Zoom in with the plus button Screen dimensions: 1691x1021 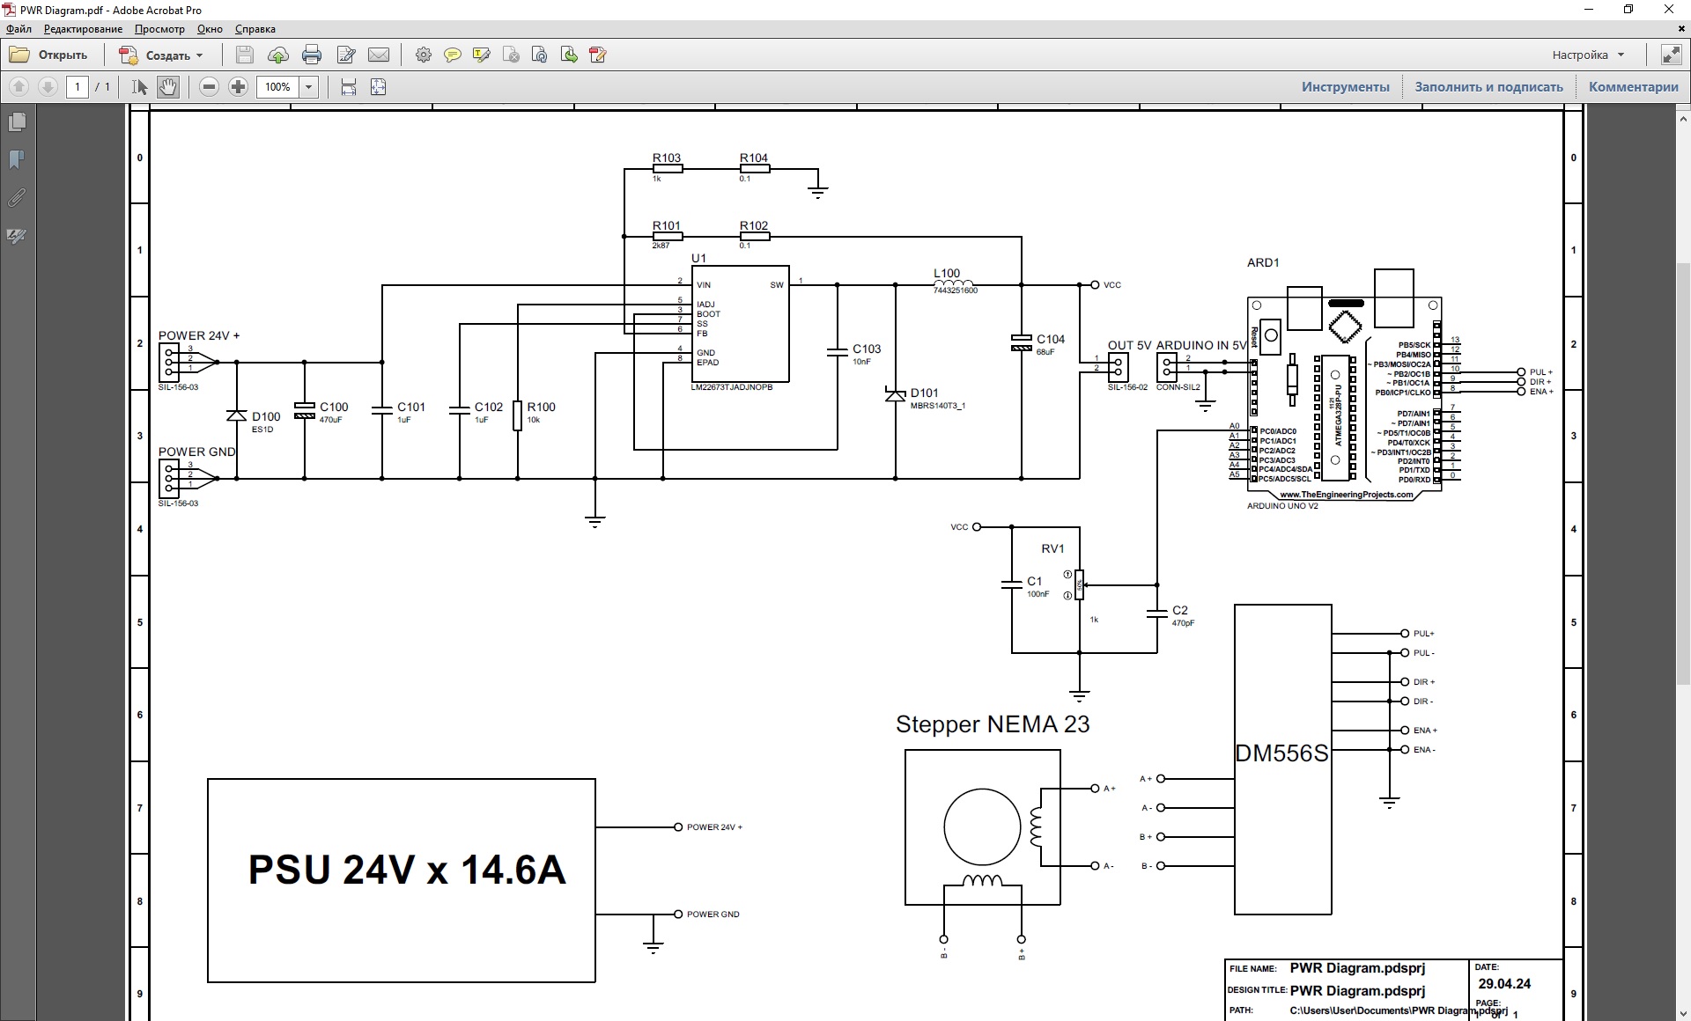pos(238,86)
